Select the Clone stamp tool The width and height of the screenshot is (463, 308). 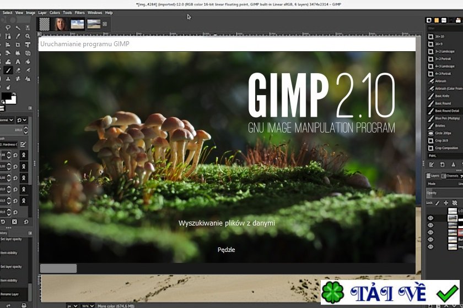pyautogui.click(x=8, y=79)
